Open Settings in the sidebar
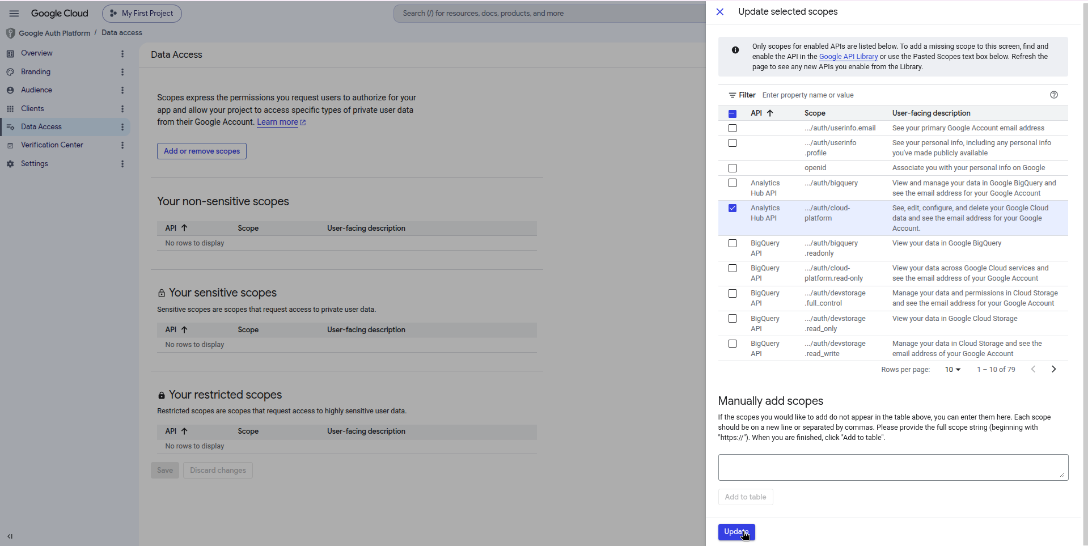This screenshot has width=1088, height=546. coord(35,163)
